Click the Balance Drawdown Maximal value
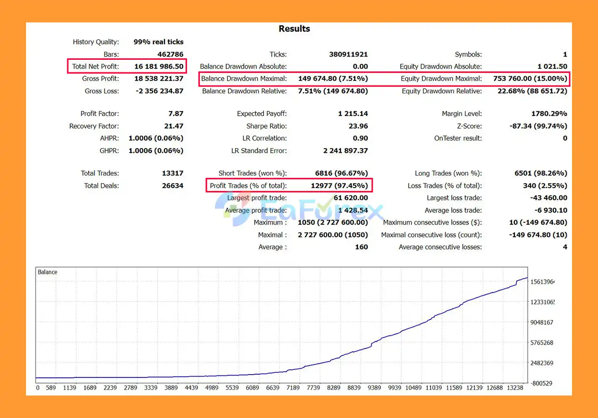Screen dimensions: 598x418 333,78
